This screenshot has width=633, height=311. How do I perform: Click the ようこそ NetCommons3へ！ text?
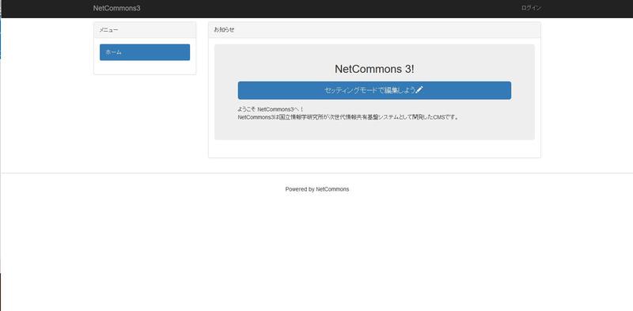pos(271,109)
